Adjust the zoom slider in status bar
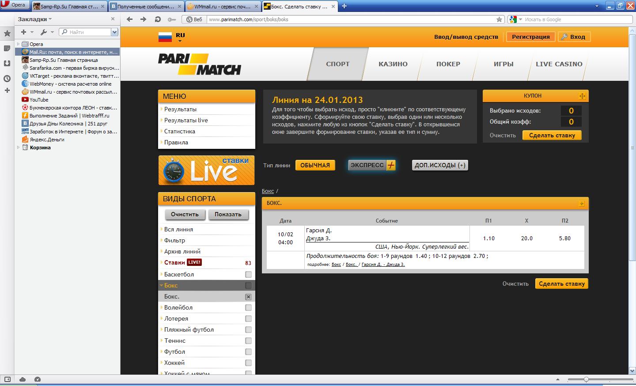This screenshot has width=636, height=386. tap(586, 379)
